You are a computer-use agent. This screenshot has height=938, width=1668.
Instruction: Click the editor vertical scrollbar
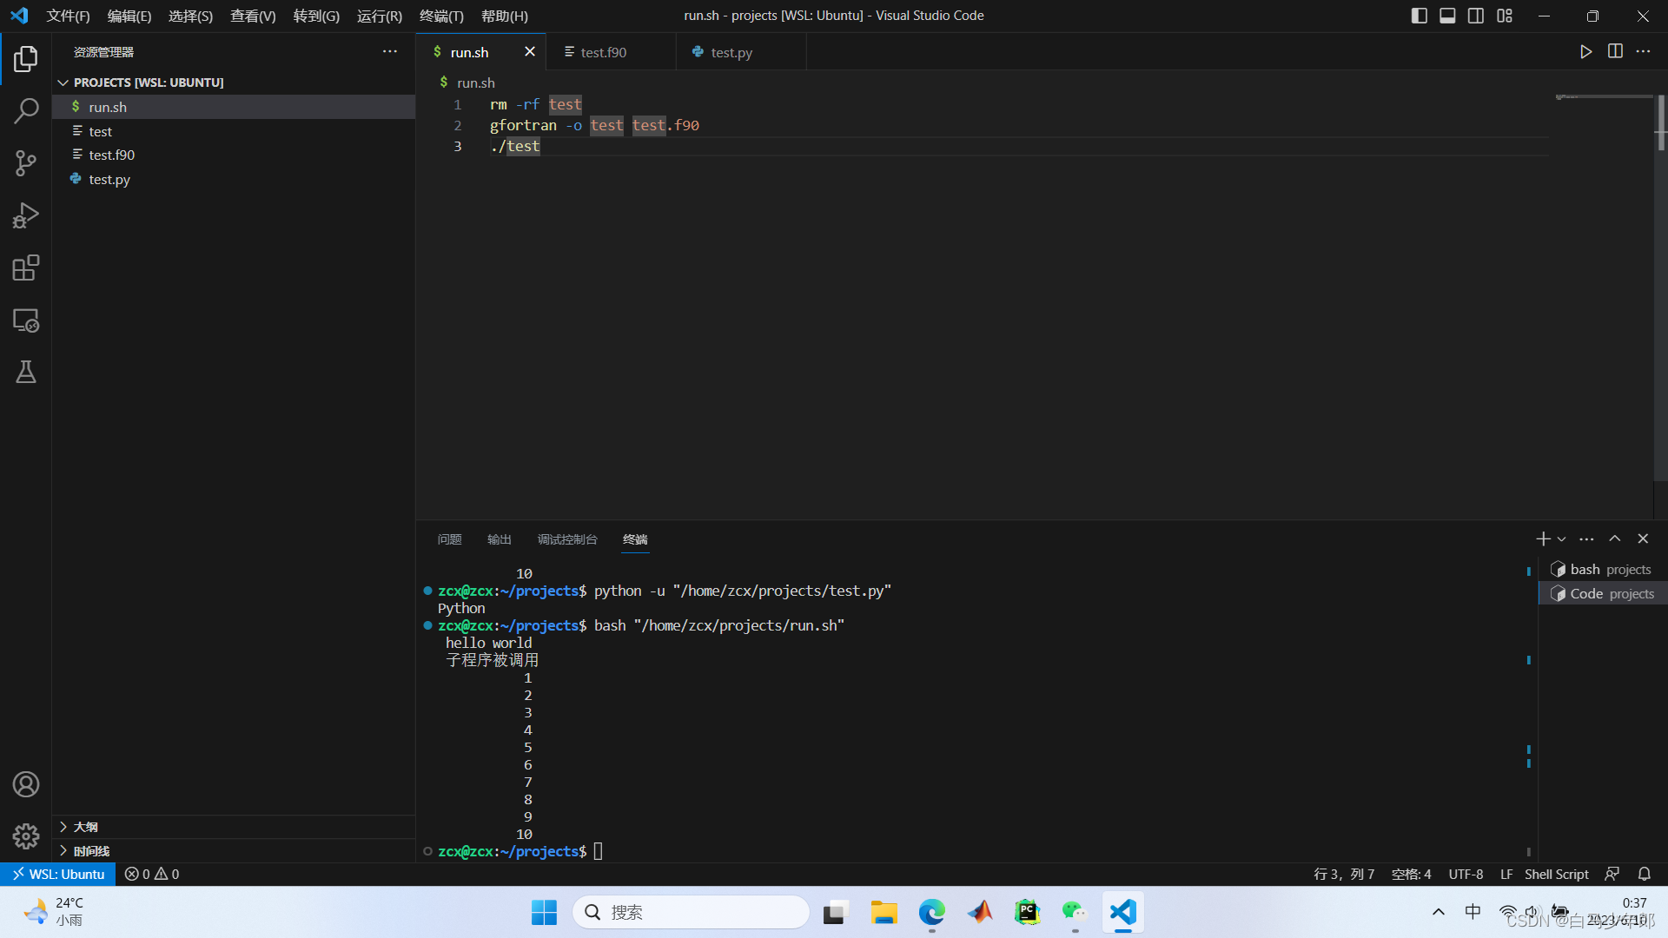pyautogui.click(x=1660, y=122)
